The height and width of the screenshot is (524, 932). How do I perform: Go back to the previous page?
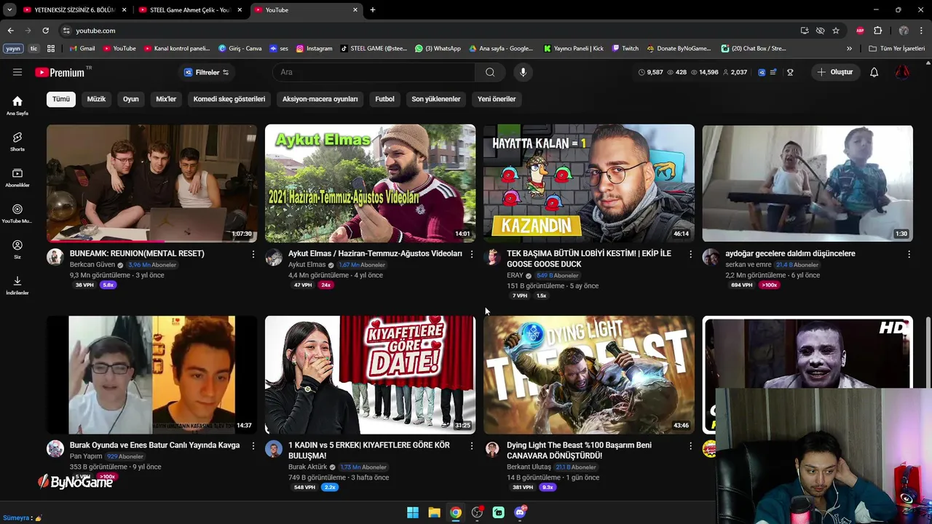(x=10, y=31)
